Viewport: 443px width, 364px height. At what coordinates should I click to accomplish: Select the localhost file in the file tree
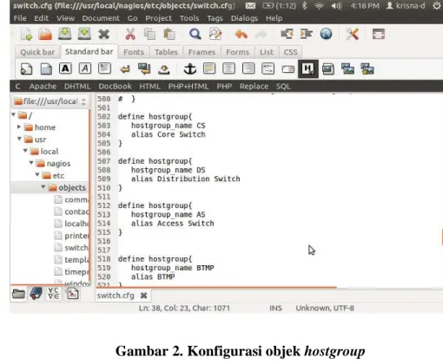point(71,224)
